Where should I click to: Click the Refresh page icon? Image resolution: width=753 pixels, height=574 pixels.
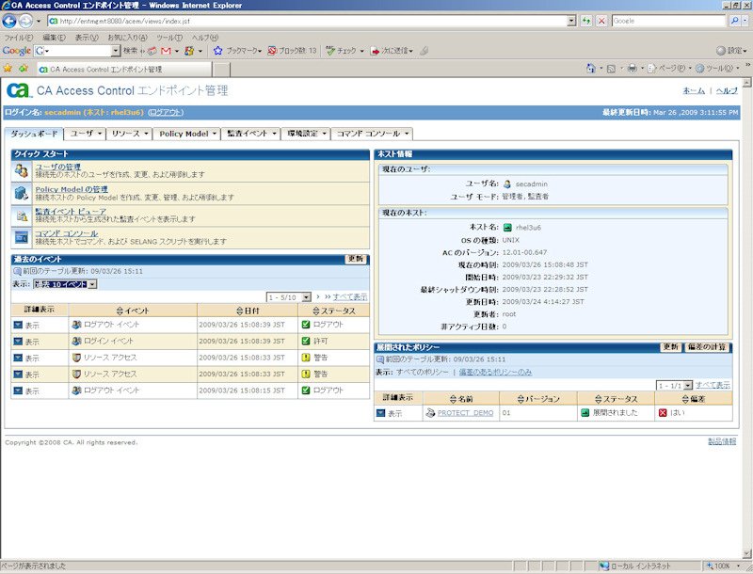(x=586, y=21)
